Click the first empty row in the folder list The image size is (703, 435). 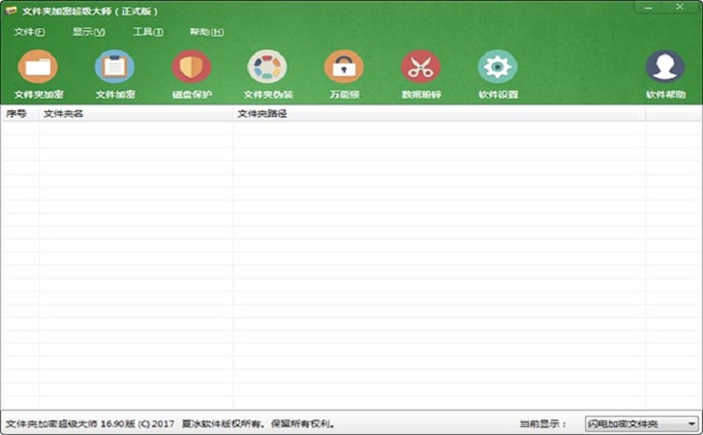click(x=290, y=128)
